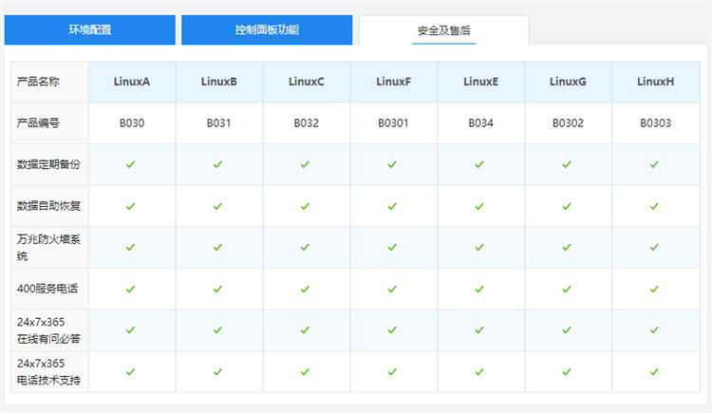Click the LinuxH column header
712x413 pixels.
tap(655, 82)
